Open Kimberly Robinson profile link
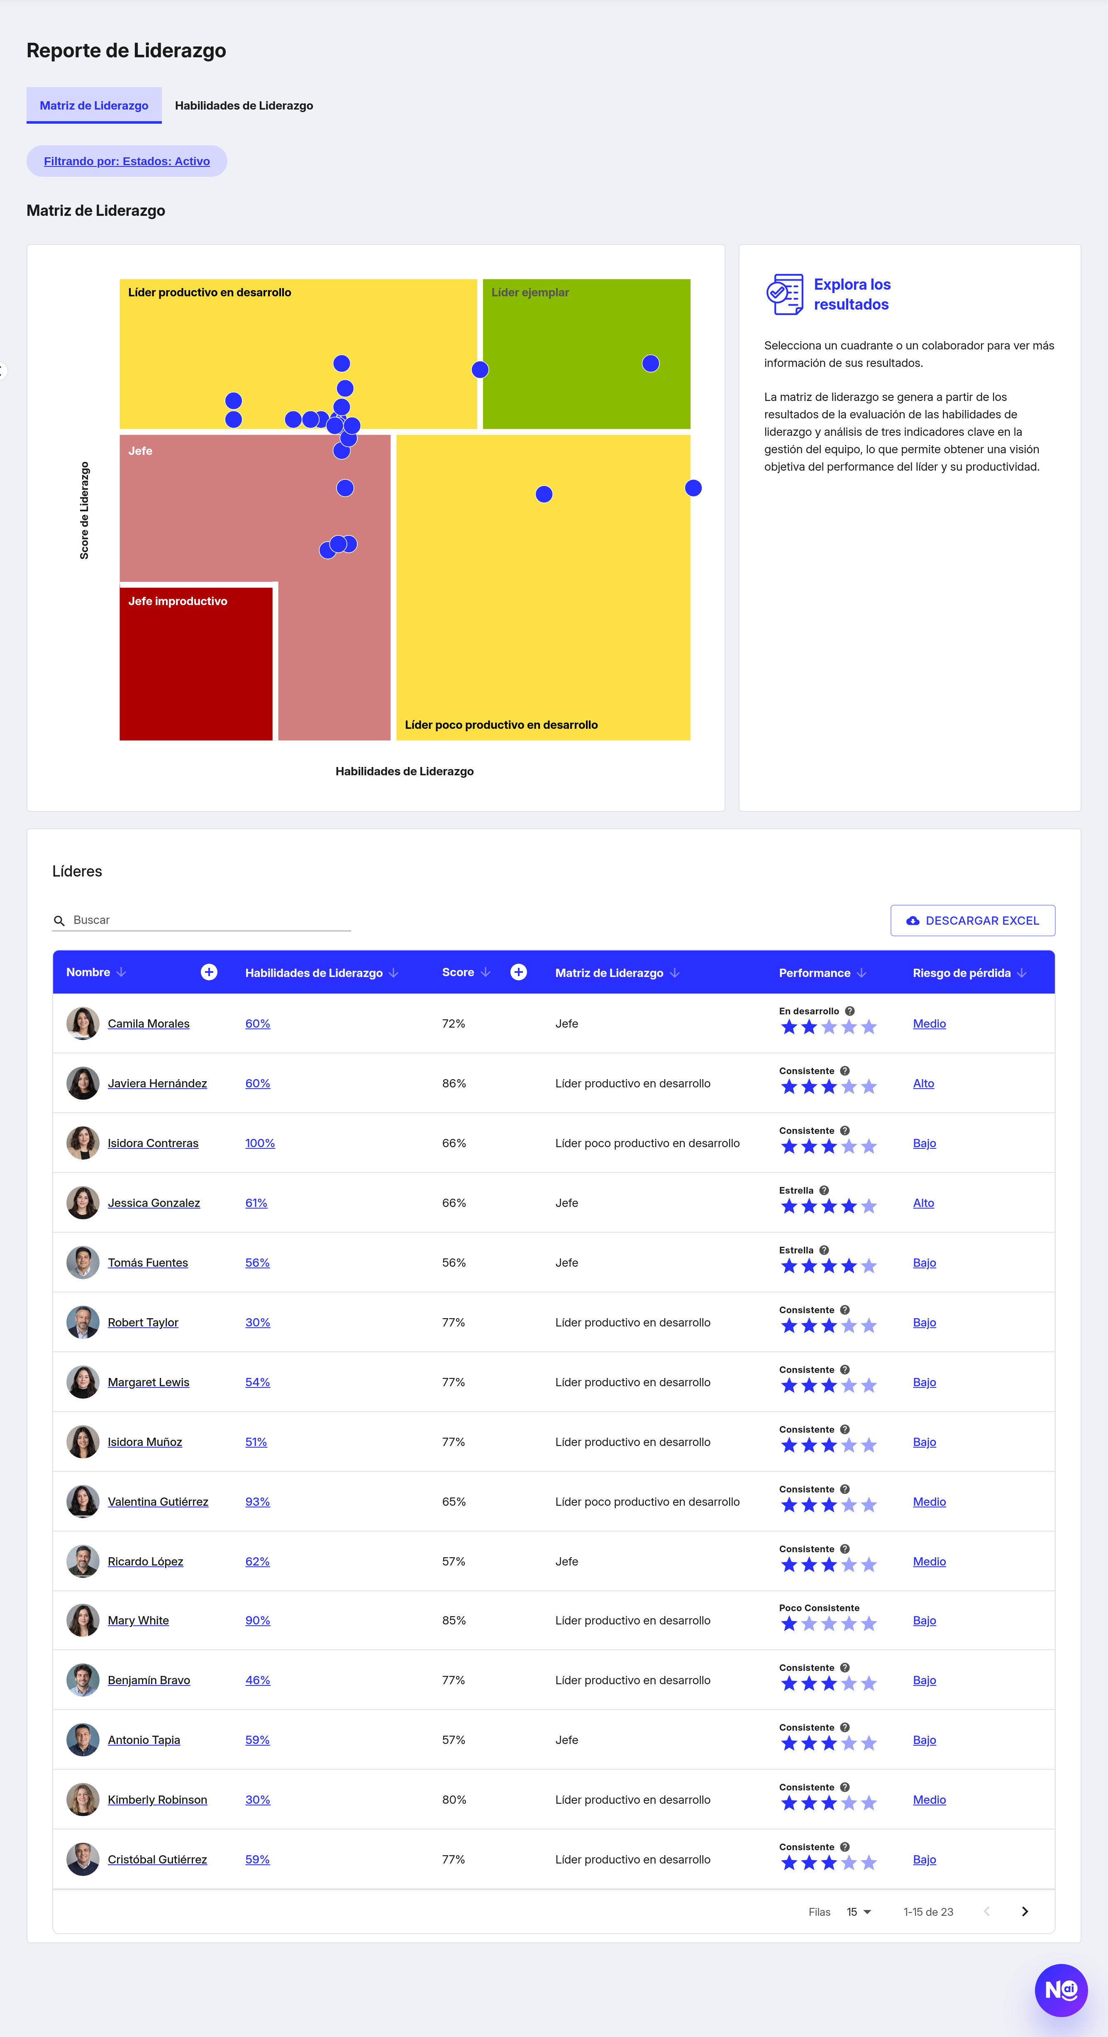The width and height of the screenshot is (1108, 2037). click(x=157, y=1799)
